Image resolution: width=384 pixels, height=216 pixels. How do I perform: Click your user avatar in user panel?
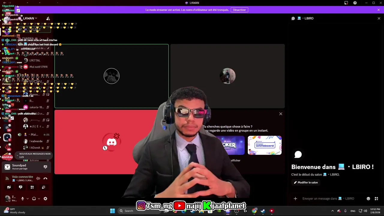(7, 198)
